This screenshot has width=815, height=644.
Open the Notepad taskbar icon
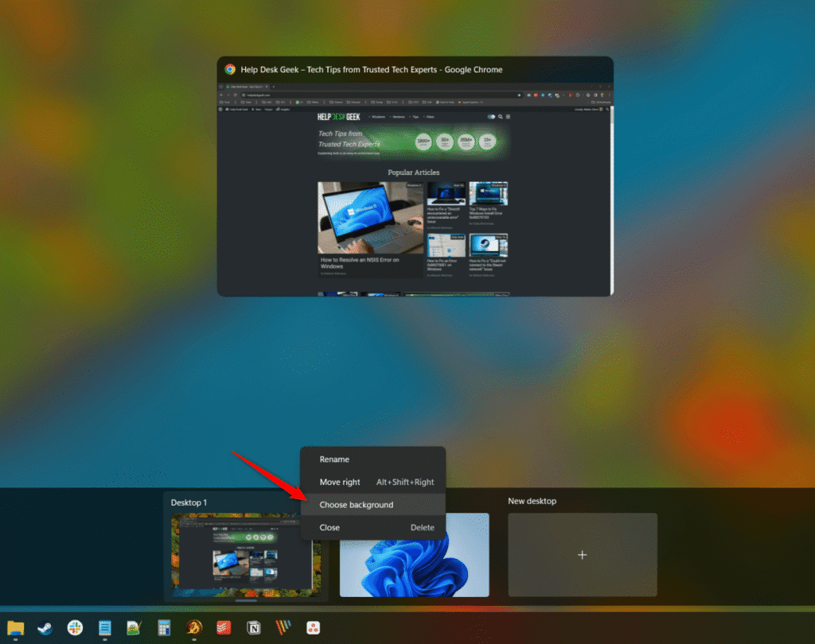(x=105, y=628)
